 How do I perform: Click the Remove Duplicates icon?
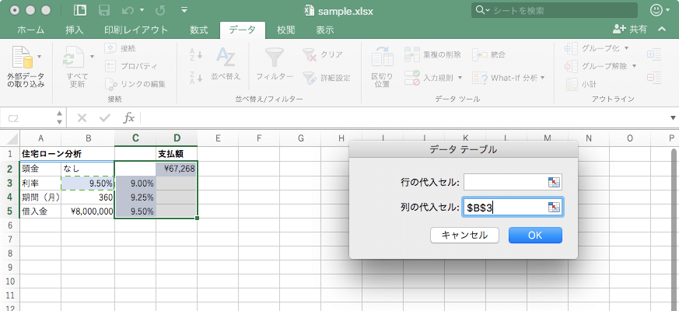tap(411, 54)
